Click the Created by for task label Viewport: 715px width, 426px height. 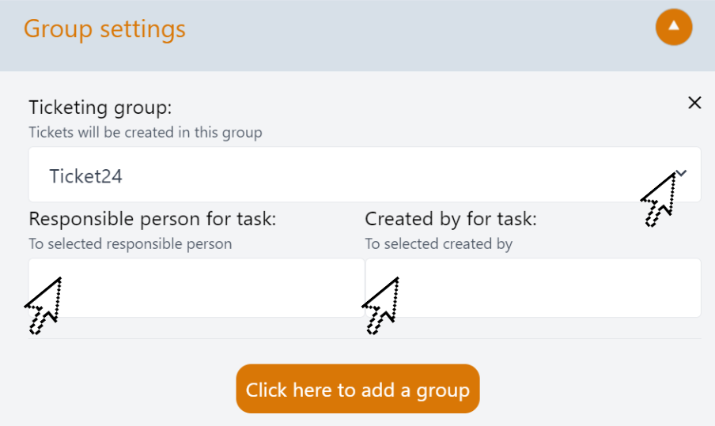pos(451,219)
